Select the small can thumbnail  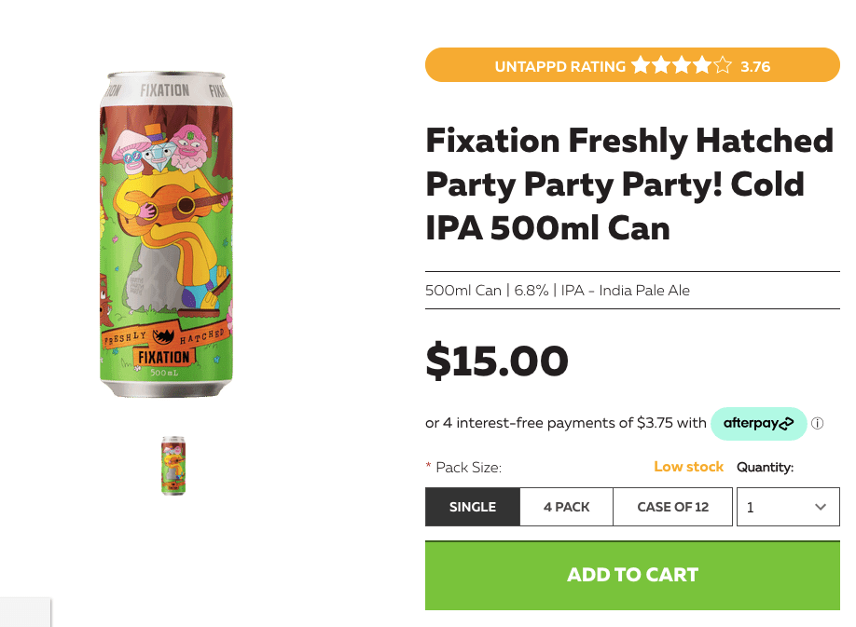tap(173, 464)
